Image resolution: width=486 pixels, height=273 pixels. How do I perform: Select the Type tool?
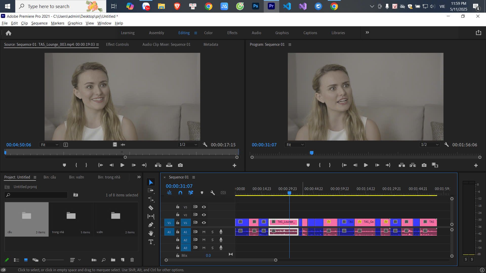pyautogui.click(x=151, y=242)
